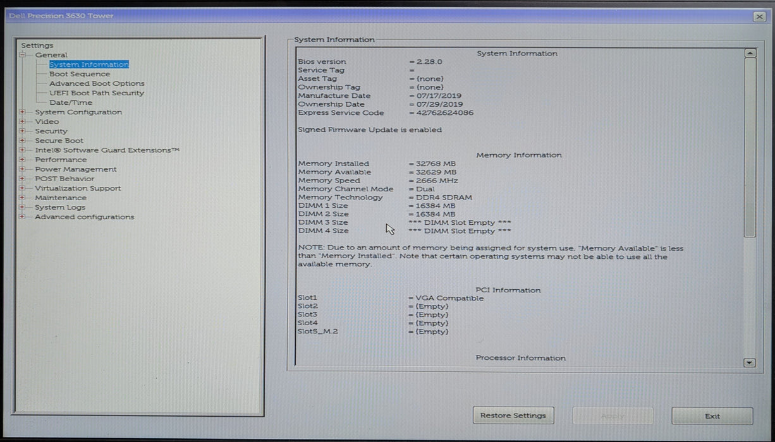Open Advanced Boot Options
775x442 pixels.
coord(97,83)
